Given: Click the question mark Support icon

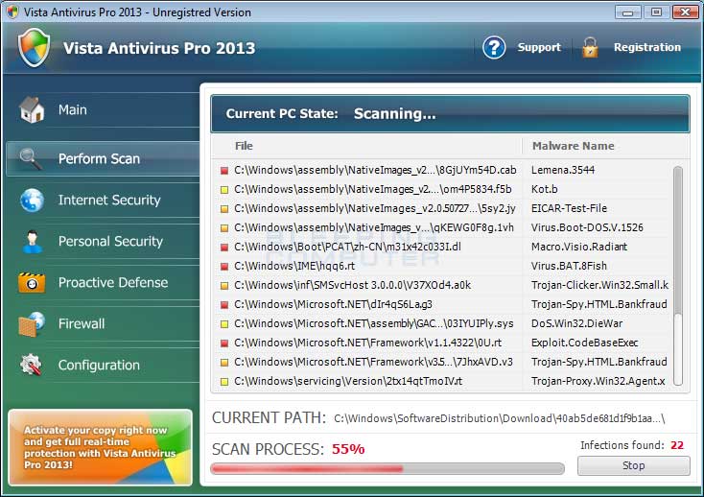Looking at the screenshot, I should pyautogui.click(x=494, y=47).
